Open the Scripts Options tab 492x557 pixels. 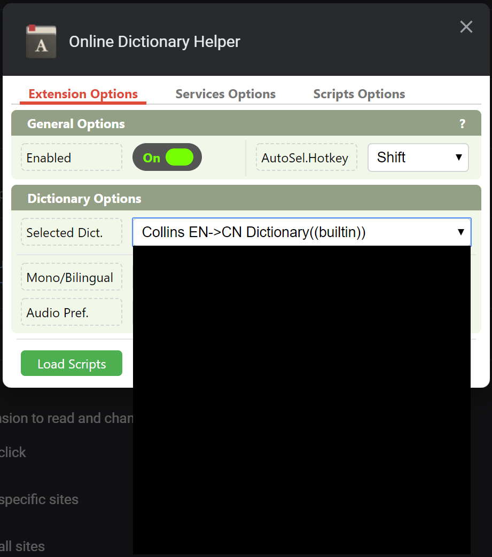tap(359, 94)
